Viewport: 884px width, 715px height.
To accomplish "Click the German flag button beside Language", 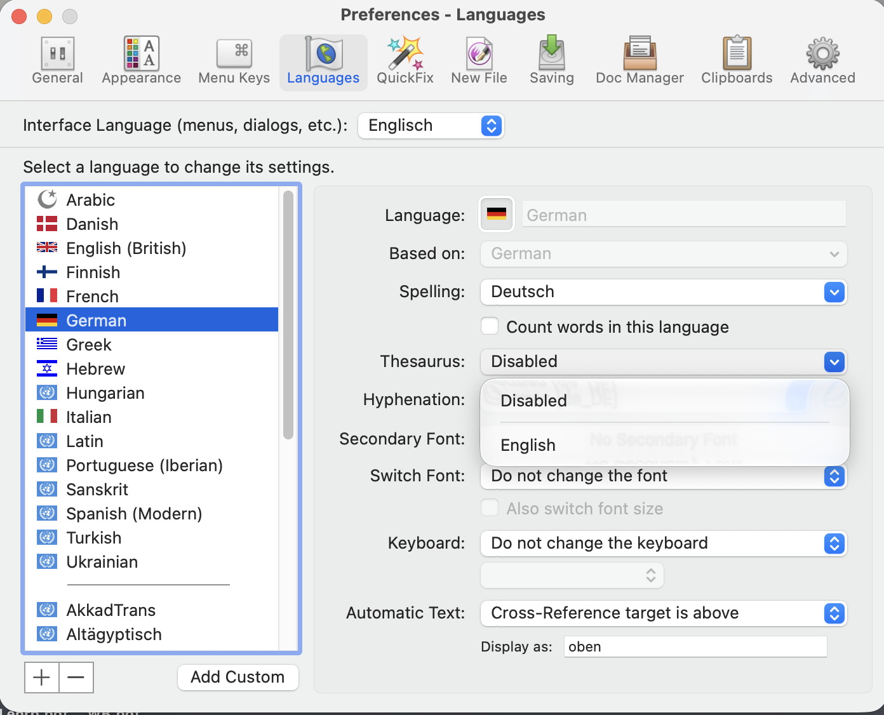I will pyautogui.click(x=496, y=214).
